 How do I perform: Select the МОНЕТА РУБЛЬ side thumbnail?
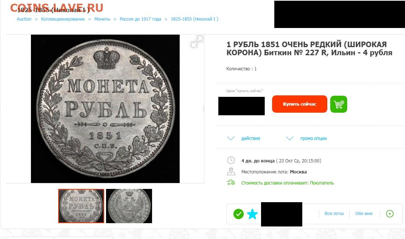pyautogui.click(x=81, y=206)
